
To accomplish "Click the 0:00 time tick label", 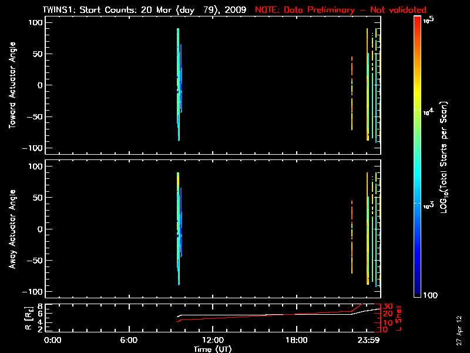I will pos(53,340).
